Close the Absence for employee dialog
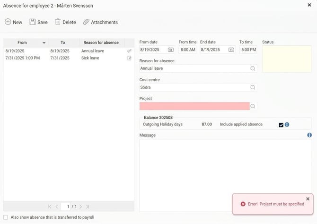Viewport: 317px width, 224px height. tap(309, 5)
